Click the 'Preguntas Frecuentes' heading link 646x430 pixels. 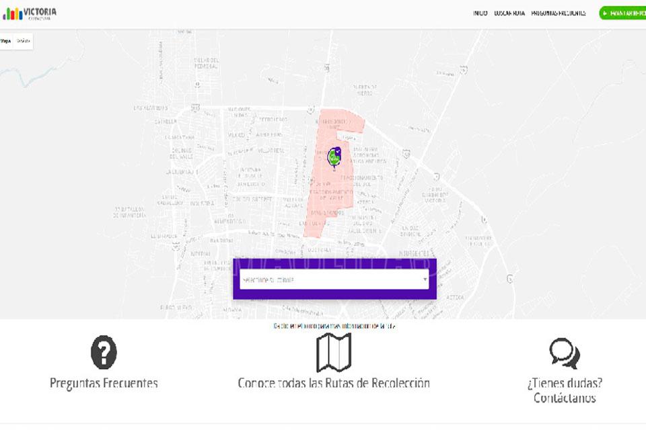(104, 384)
